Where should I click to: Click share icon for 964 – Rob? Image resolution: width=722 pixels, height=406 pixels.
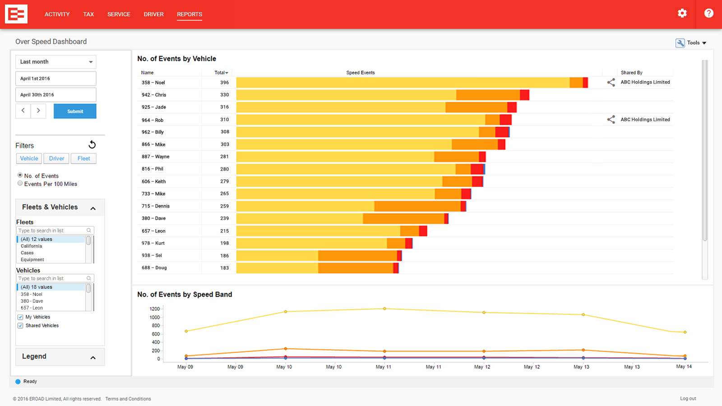click(x=611, y=120)
